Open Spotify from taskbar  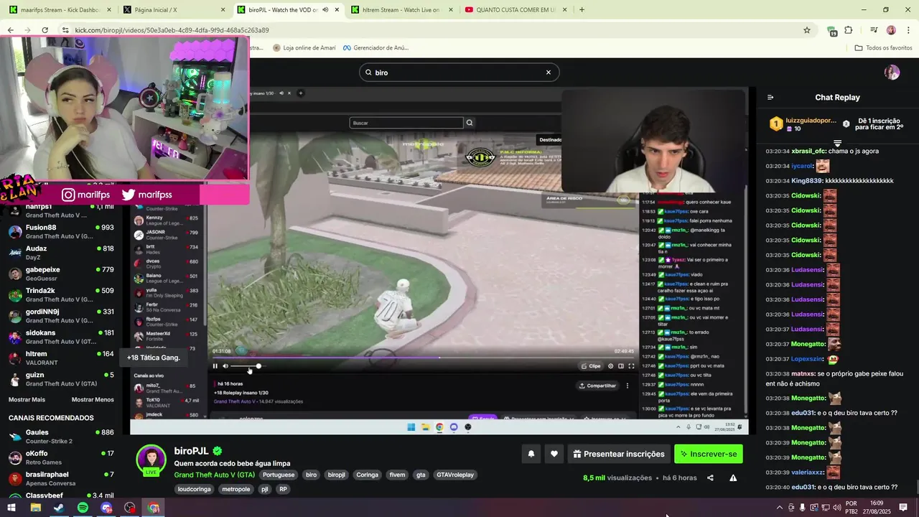[83, 508]
